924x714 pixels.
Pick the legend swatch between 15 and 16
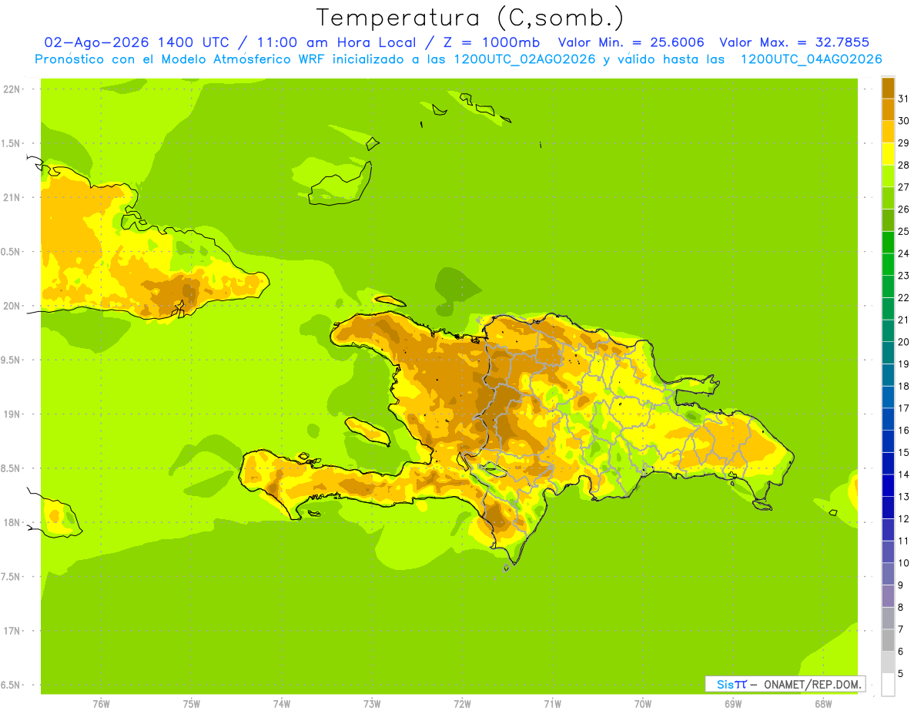[x=888, y=441]
